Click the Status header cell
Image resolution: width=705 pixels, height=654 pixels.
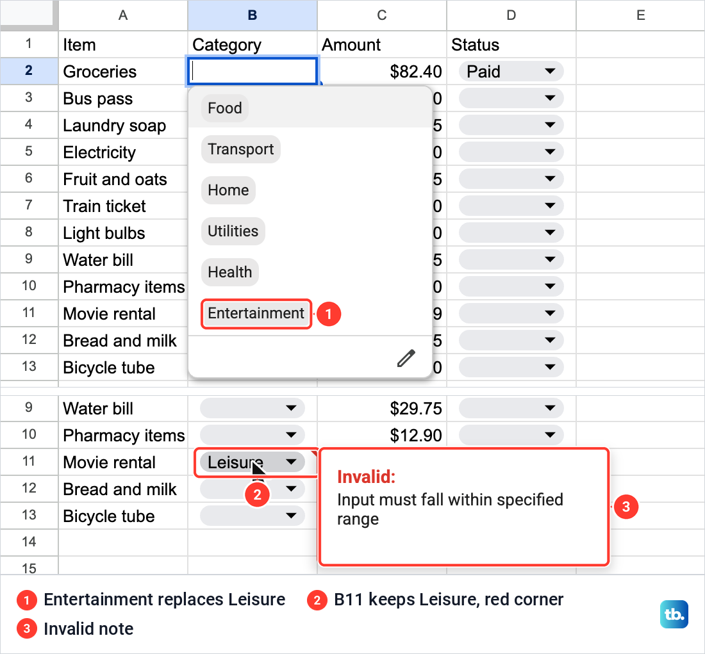coord(511,44)
